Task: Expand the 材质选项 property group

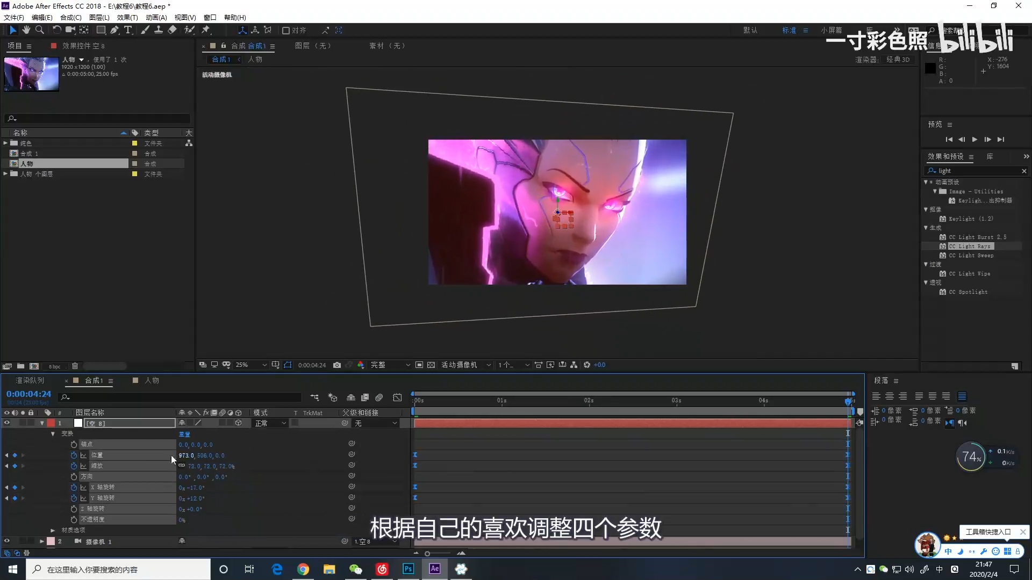Action: point(53,530)
